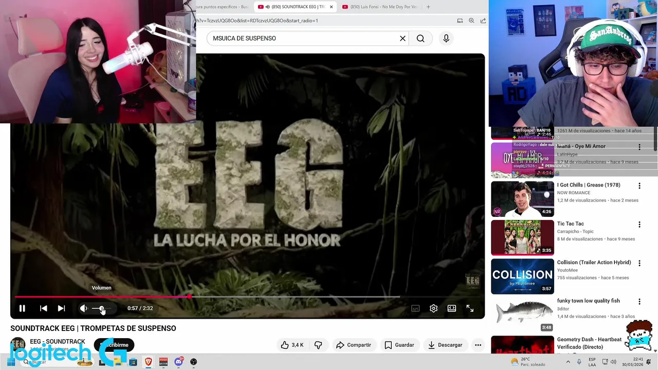Save video using the Guardar button
658x370 pixels.
coord(399,345)
